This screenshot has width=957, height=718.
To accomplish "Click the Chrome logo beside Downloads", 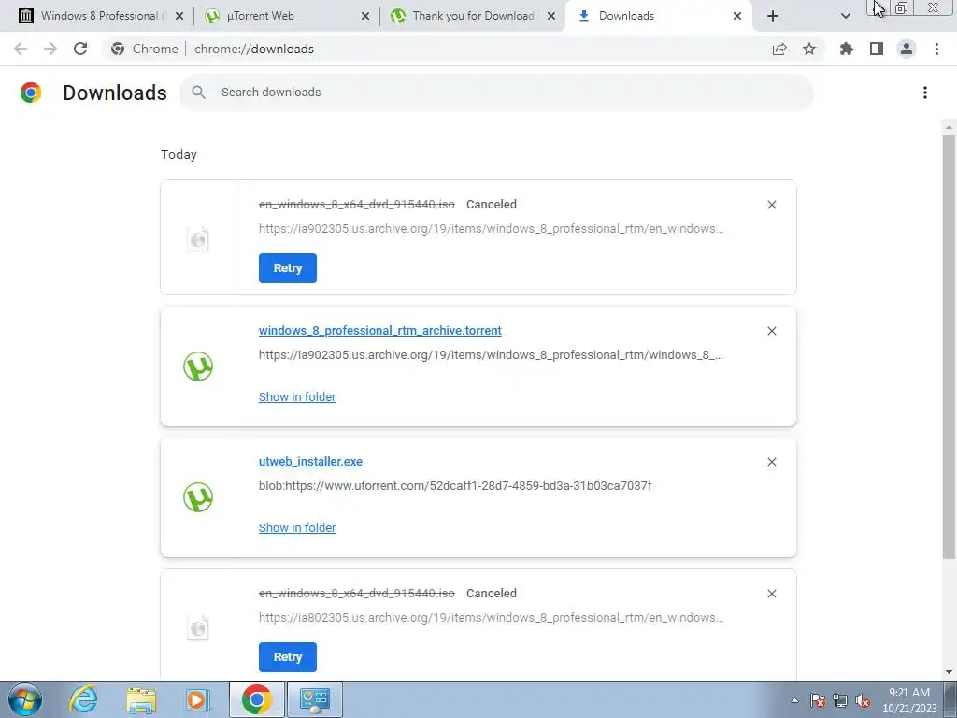I will 31,93.
